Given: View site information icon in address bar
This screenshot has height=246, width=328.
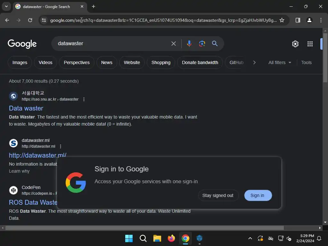Looking at the screenshot, I should tap(44, 20).
